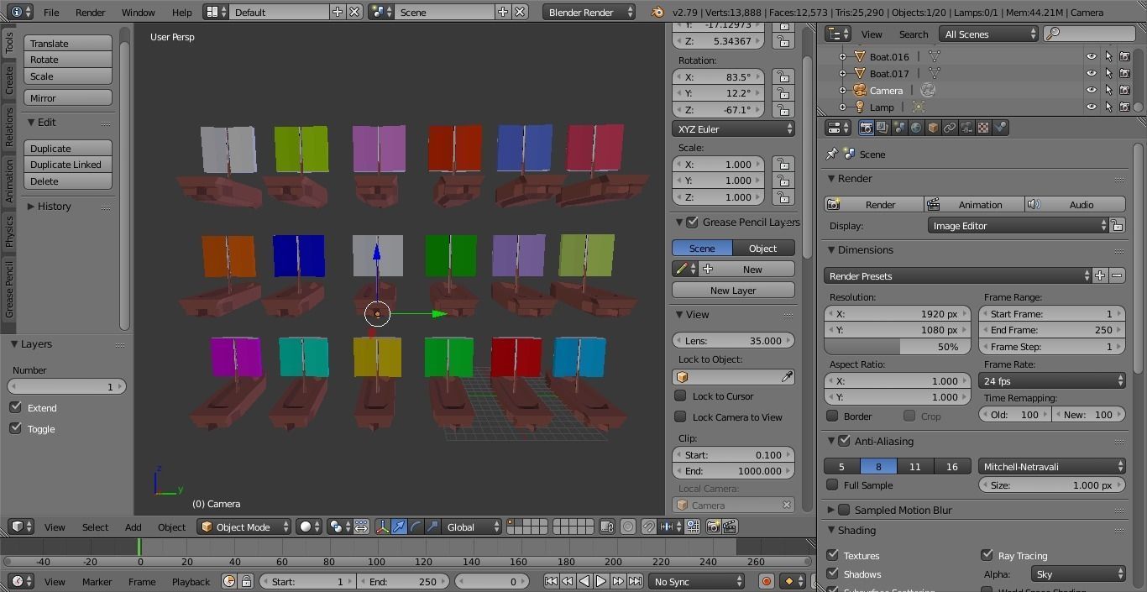
Task: Open the File menu
Action: pos(51,12)
